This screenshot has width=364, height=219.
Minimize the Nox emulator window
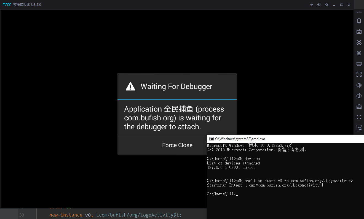[334, 5]
